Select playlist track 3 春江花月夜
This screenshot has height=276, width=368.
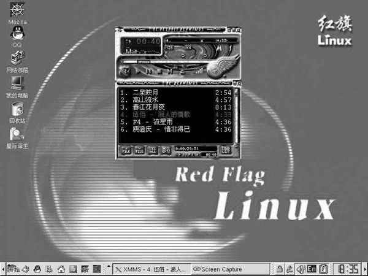tap(175, 107)
